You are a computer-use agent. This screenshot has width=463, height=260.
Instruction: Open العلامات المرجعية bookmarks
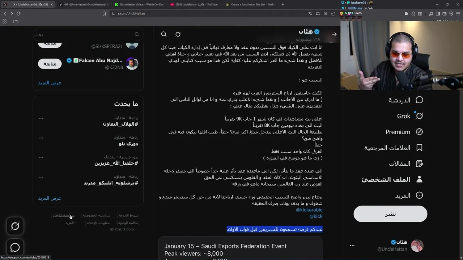394,148
